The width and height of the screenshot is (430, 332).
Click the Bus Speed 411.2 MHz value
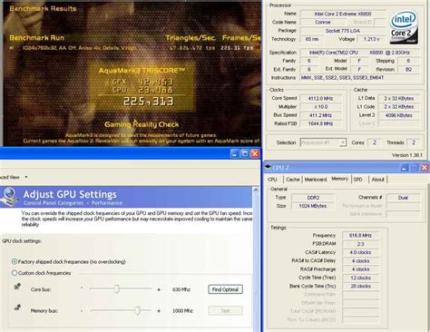(x=321, y=115)
